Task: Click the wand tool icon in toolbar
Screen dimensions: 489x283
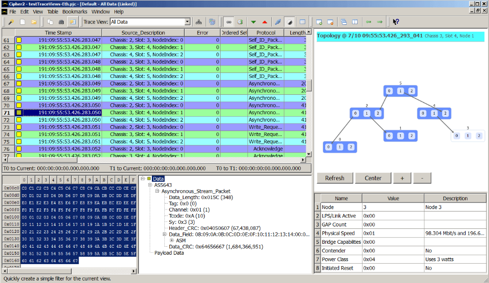Action: (11, 22)
